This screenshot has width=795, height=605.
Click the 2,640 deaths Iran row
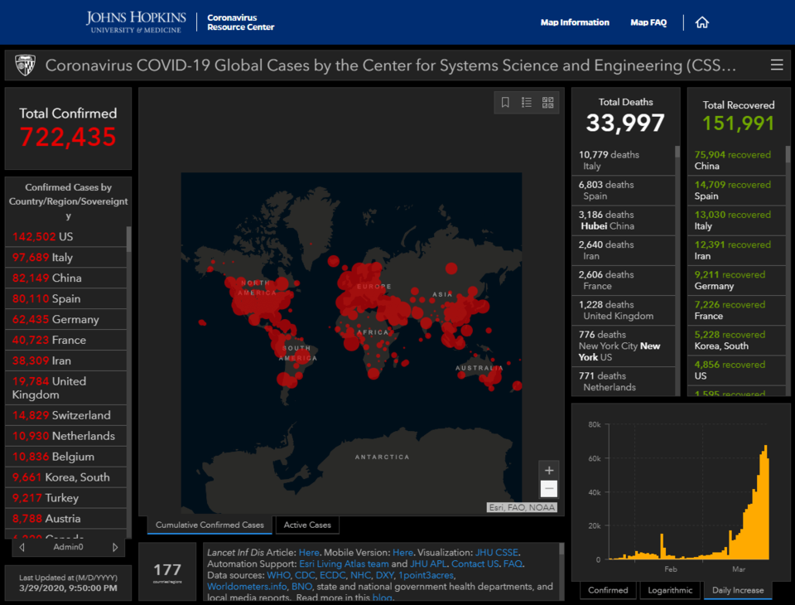pyautogui.click(x=624, y=250)
